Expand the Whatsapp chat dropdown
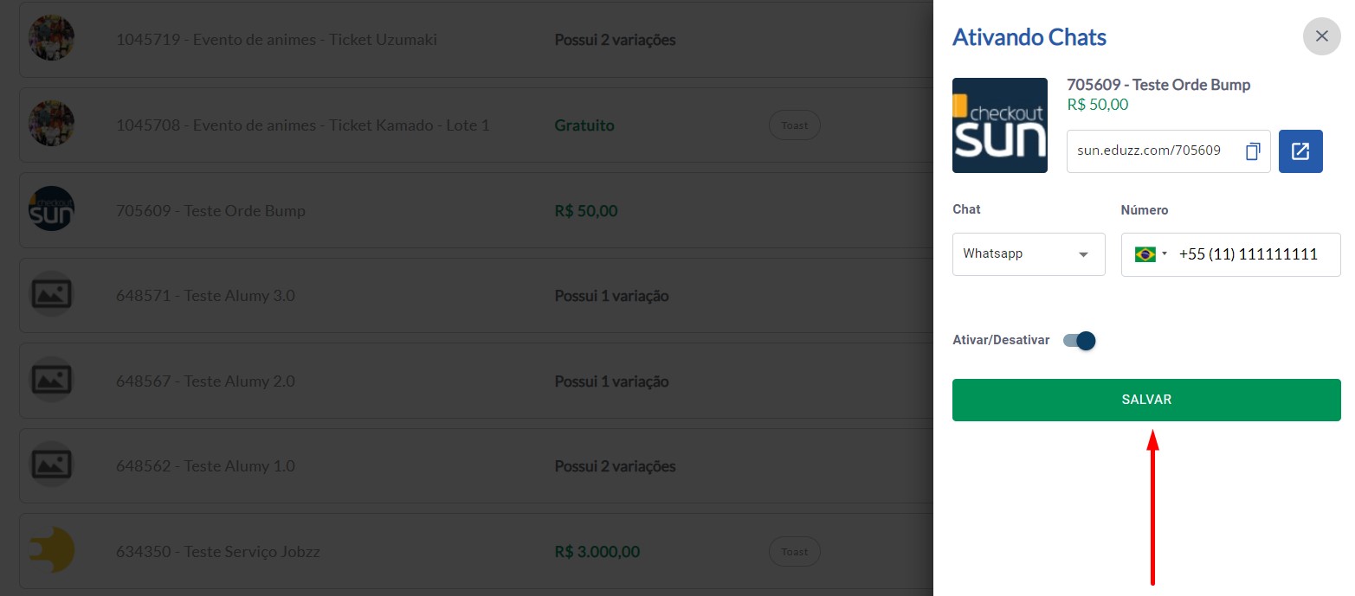This screenshot has height=596, width=1355. click(x=1029, y=254)
